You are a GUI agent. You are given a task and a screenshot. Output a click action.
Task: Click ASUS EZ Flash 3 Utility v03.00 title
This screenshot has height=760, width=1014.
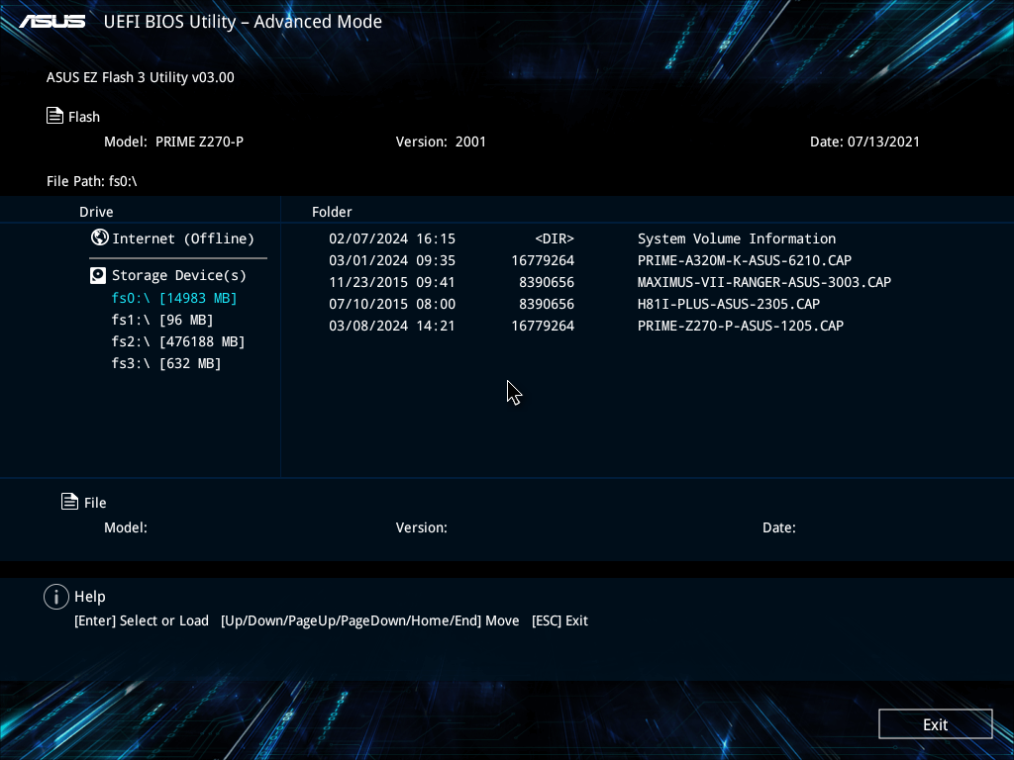pos(141,77)
